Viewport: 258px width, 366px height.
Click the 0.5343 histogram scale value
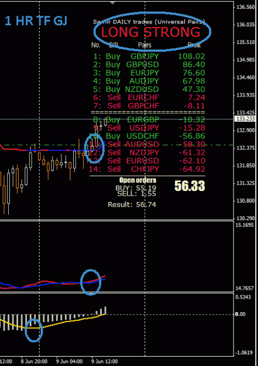coord(243,297)
